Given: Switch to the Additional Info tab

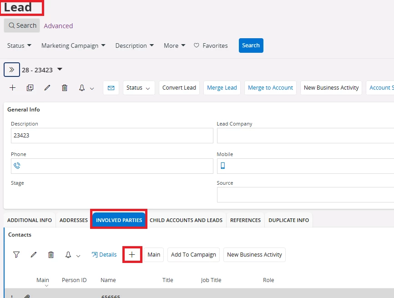Looking at the screenshot, I should tap(30, 220).
